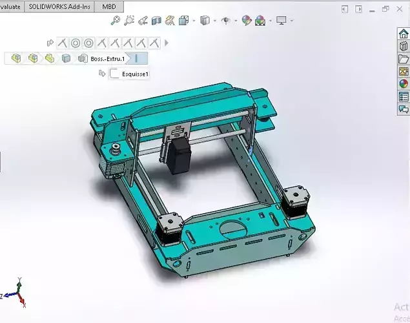Expand the View Orientation dropdown arrow
Screen dimensions: 410x323
coord(194,21)
